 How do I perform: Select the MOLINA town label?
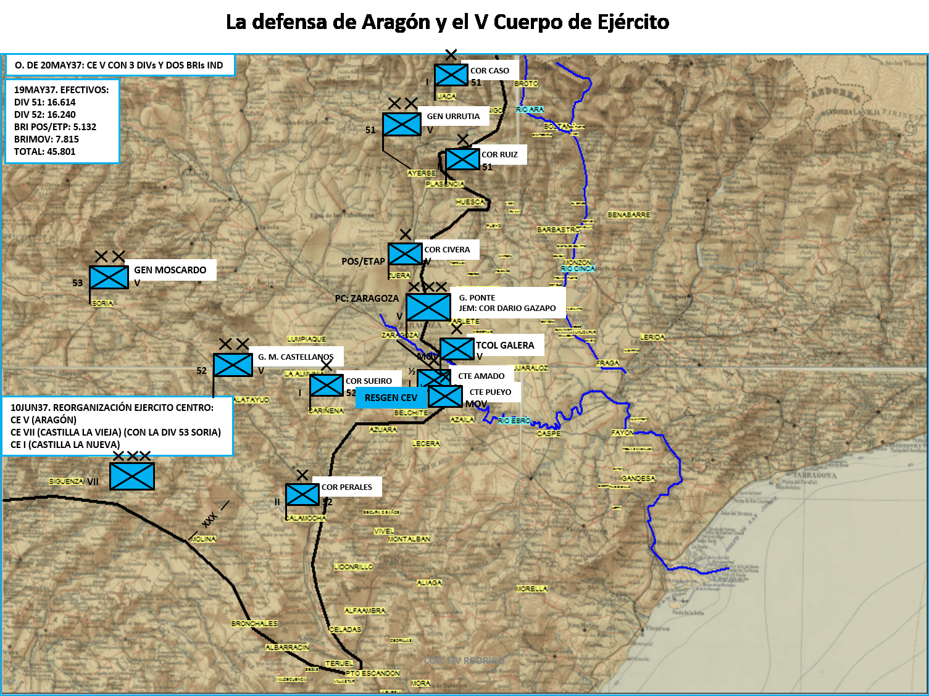pos(203,539)
